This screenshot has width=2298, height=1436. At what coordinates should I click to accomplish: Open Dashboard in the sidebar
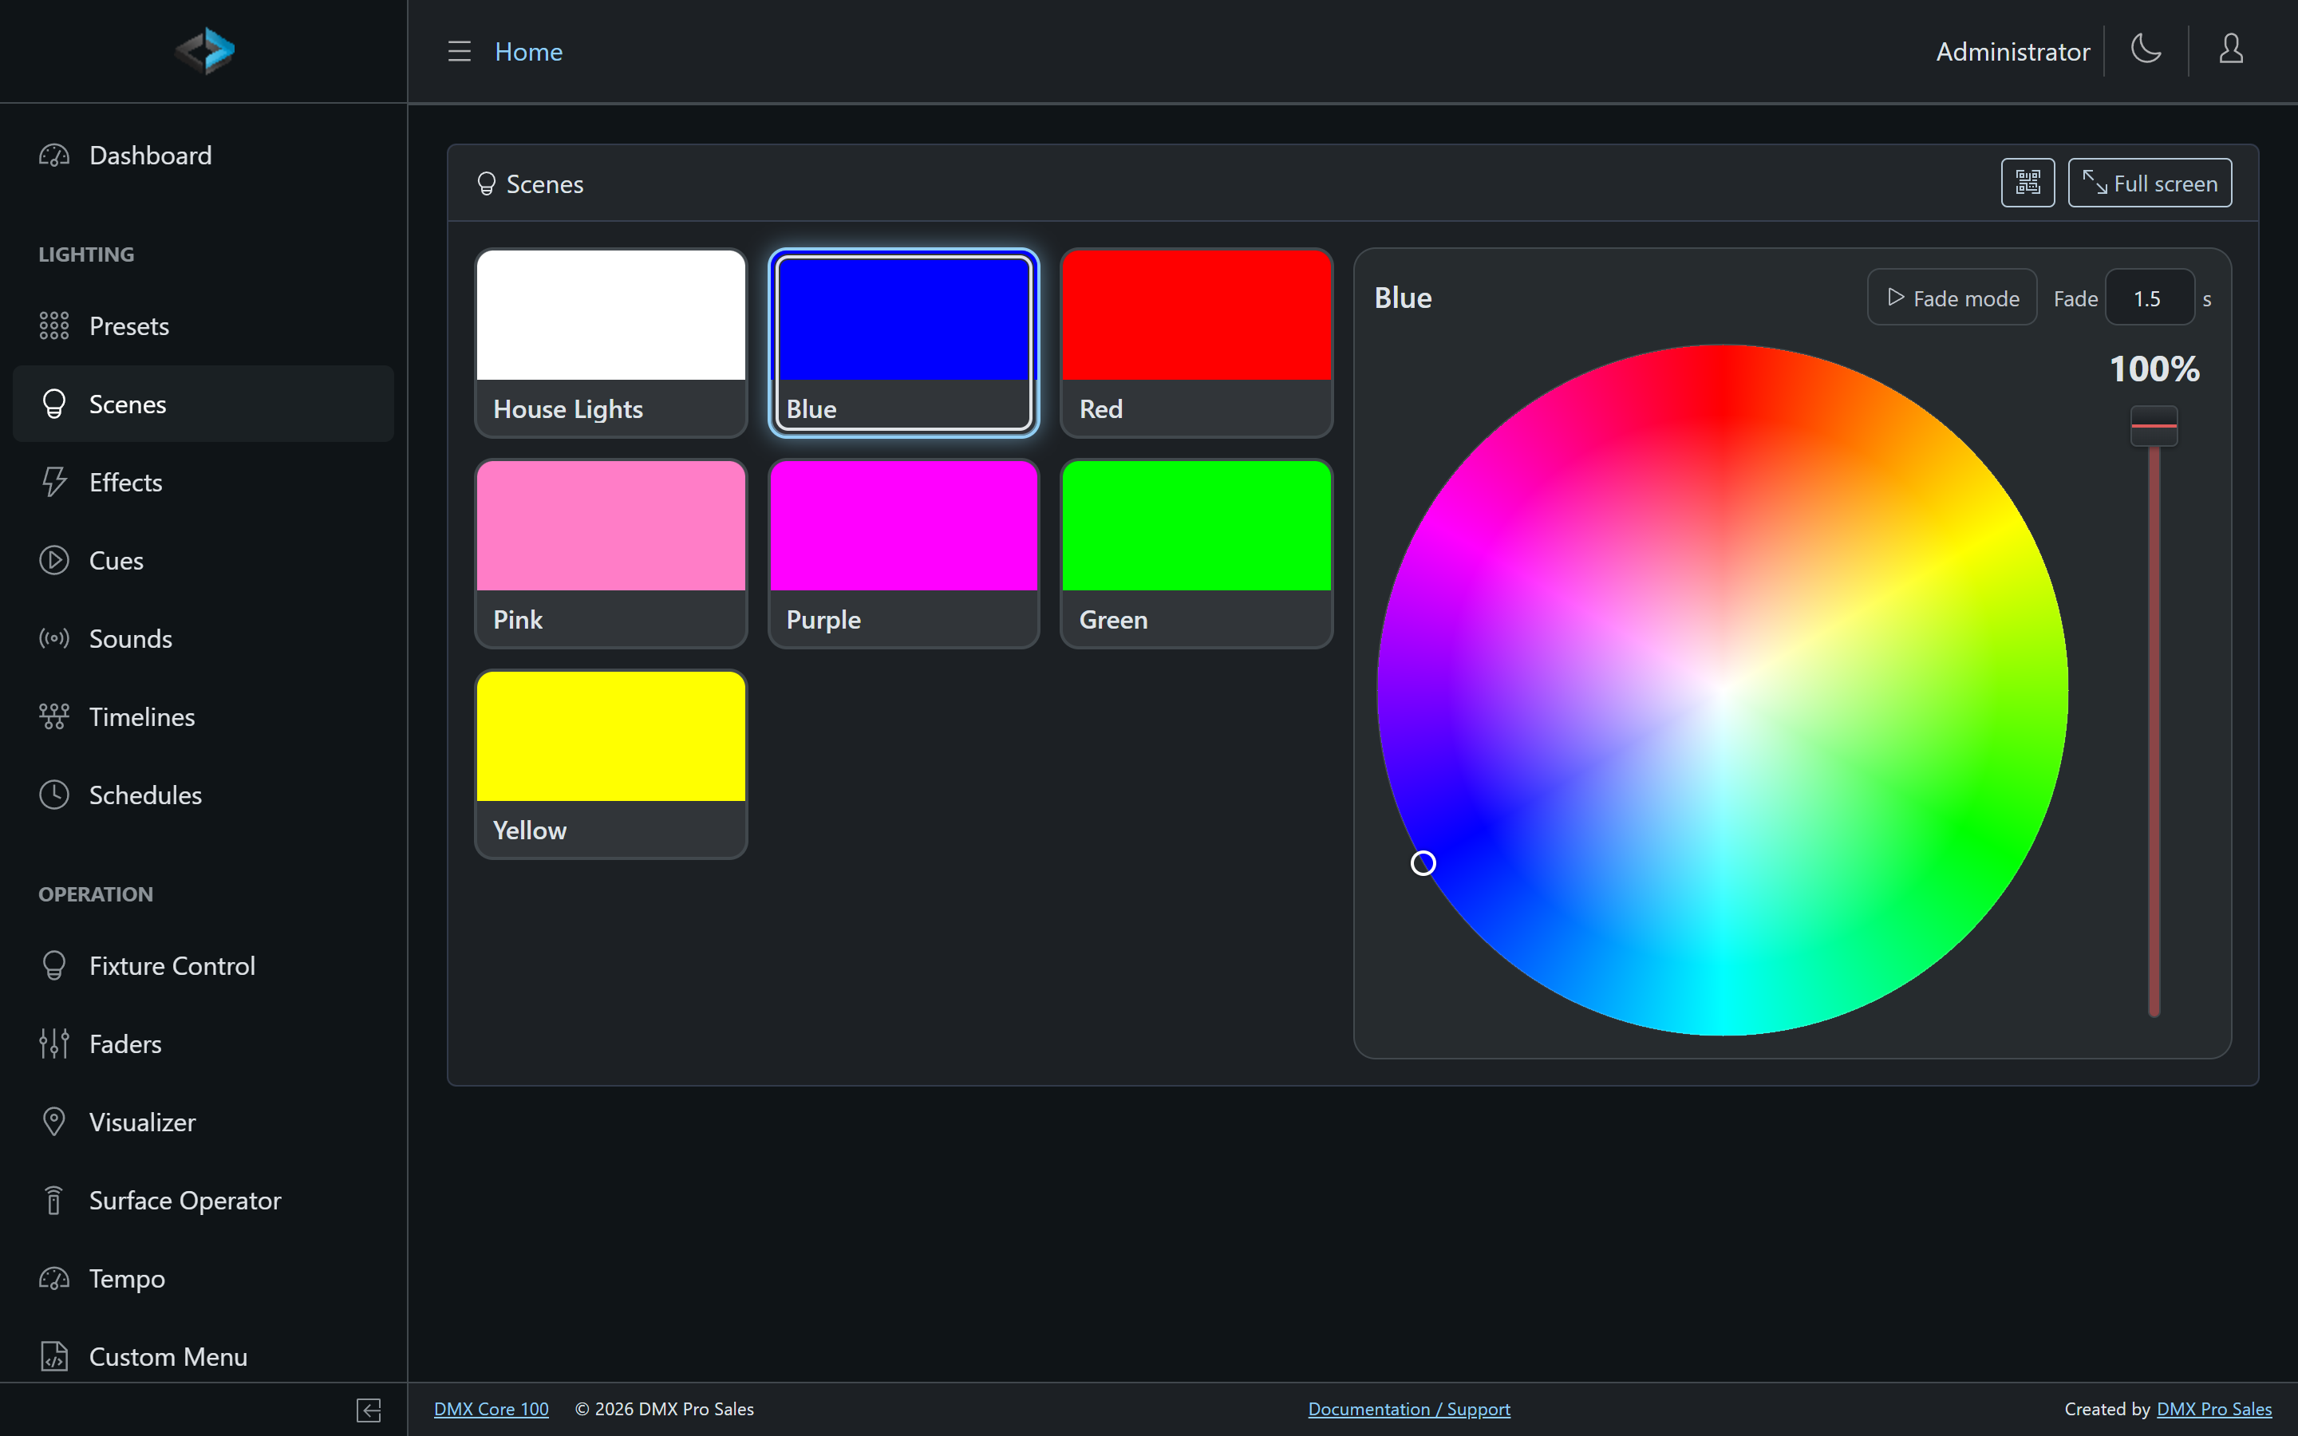pyautogui.click(x=203, y=156)
